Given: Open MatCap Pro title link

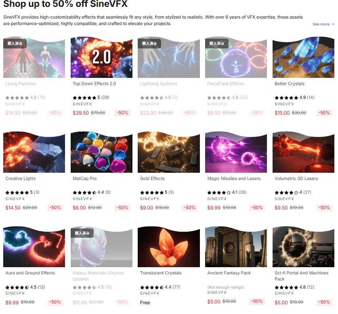Looking at the screenshot, I should [84, 178].
